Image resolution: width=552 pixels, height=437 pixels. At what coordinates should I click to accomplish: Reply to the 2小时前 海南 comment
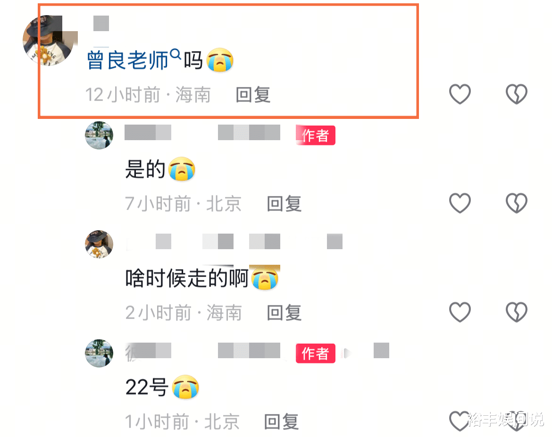pyautogui.click(x=284, y=313)
